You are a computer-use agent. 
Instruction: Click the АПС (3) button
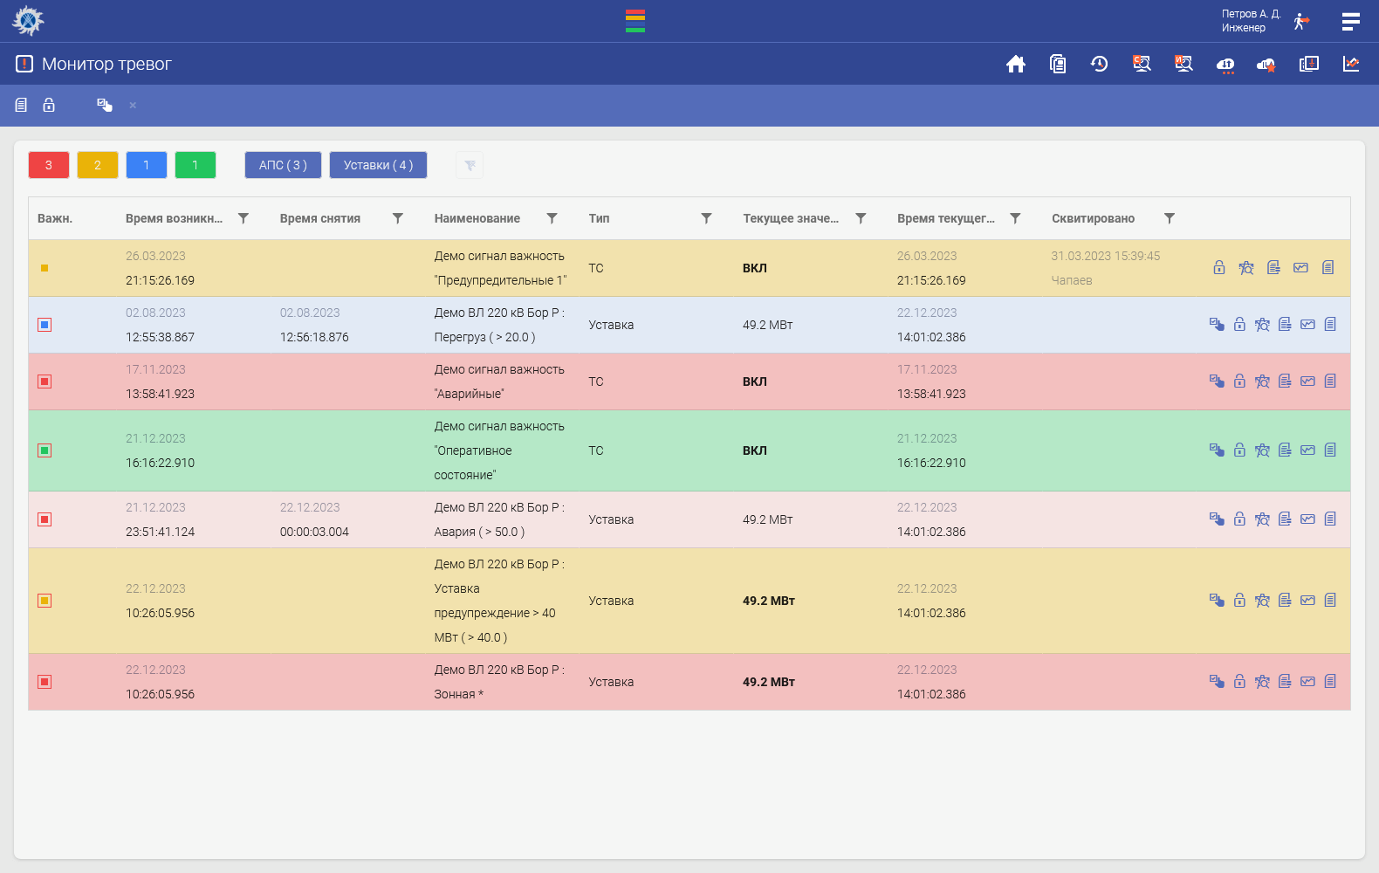283,165
